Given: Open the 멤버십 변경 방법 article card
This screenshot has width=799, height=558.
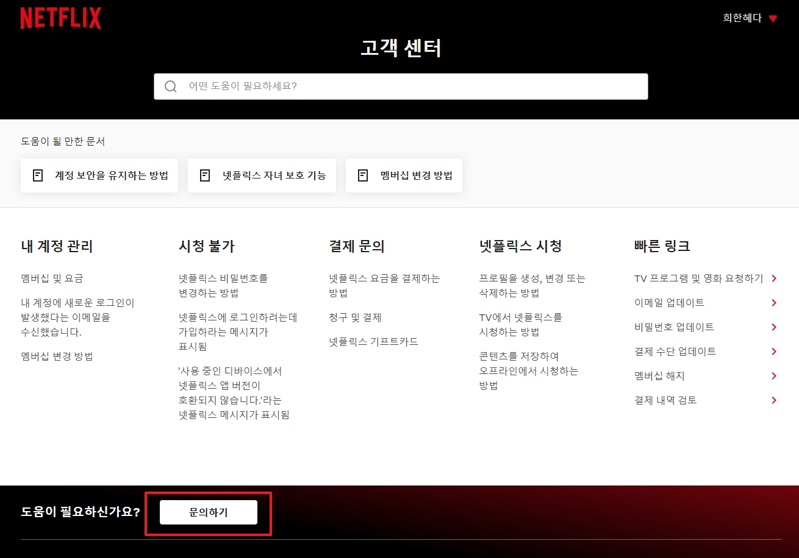Looking at the screenshot, I should (404, 175).
